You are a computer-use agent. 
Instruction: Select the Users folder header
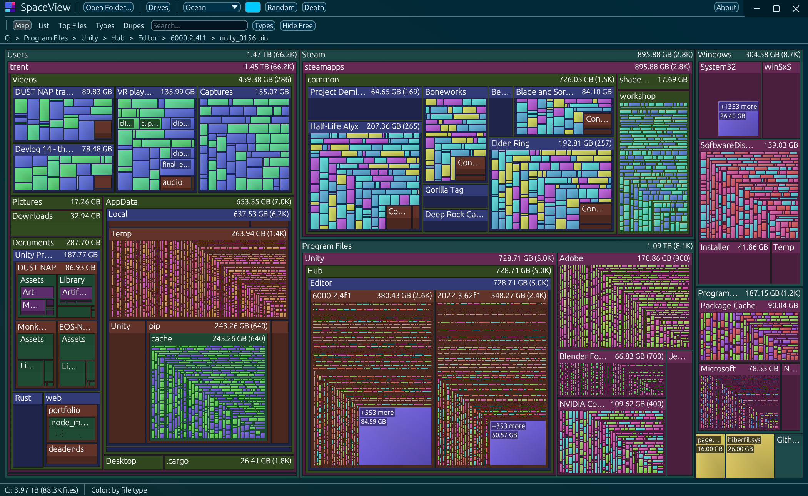[152, 54]
